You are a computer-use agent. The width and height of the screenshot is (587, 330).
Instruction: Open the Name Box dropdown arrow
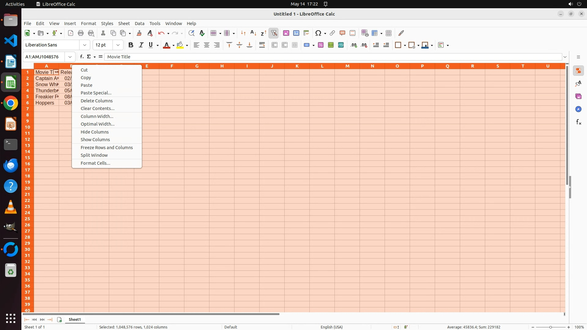(x=70, y=57)
